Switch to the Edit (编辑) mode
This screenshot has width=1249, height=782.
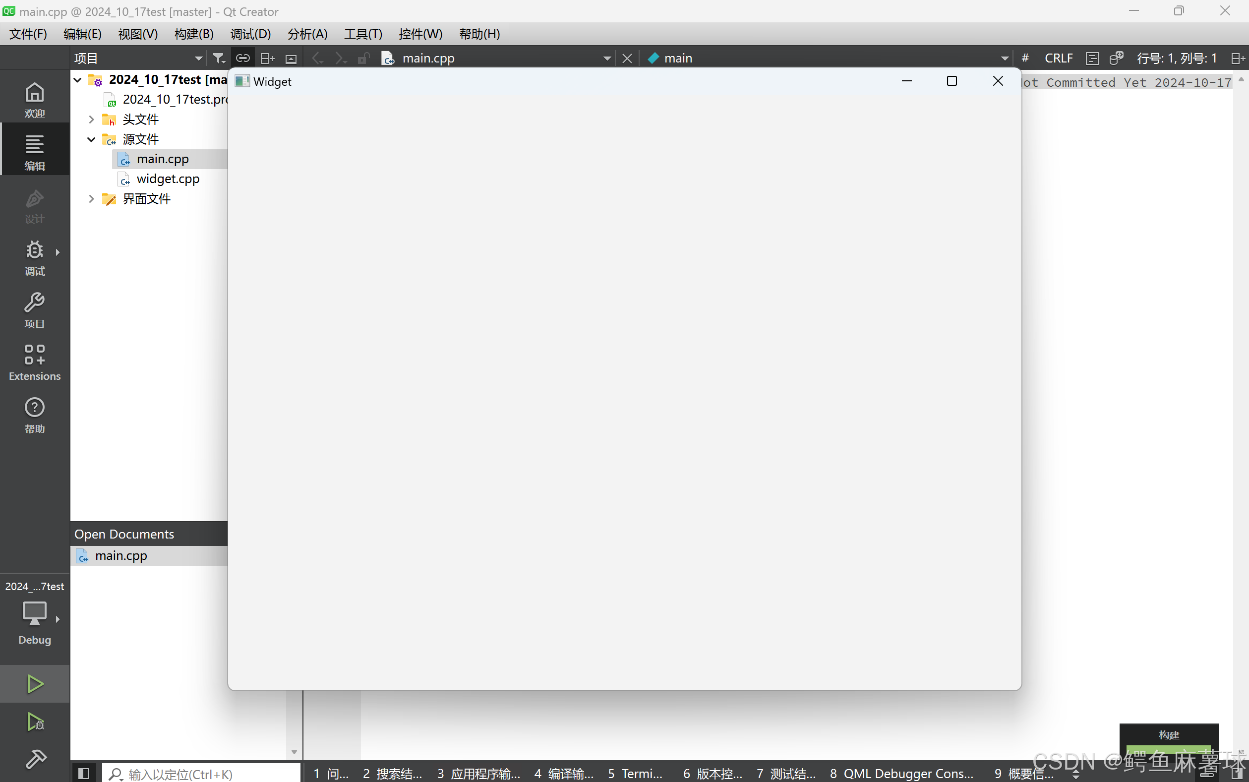[35, 152]
